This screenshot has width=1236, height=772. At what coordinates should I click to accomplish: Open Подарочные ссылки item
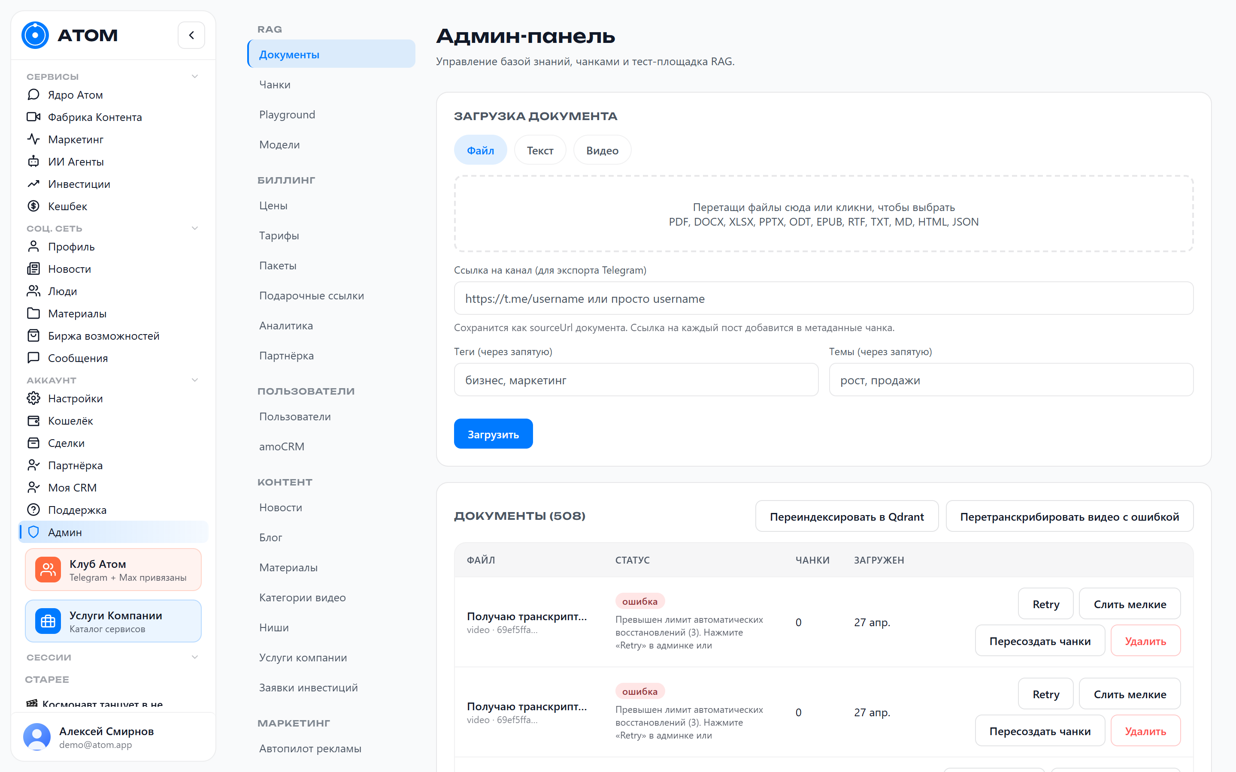click(331, 296)
